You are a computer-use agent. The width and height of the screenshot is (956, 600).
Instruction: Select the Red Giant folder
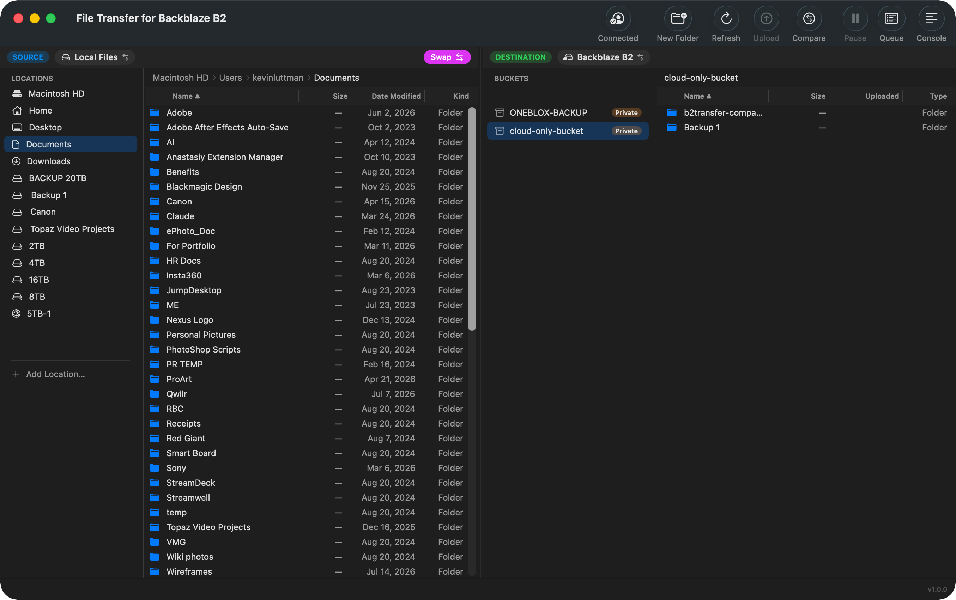click(x=307, y=439)
